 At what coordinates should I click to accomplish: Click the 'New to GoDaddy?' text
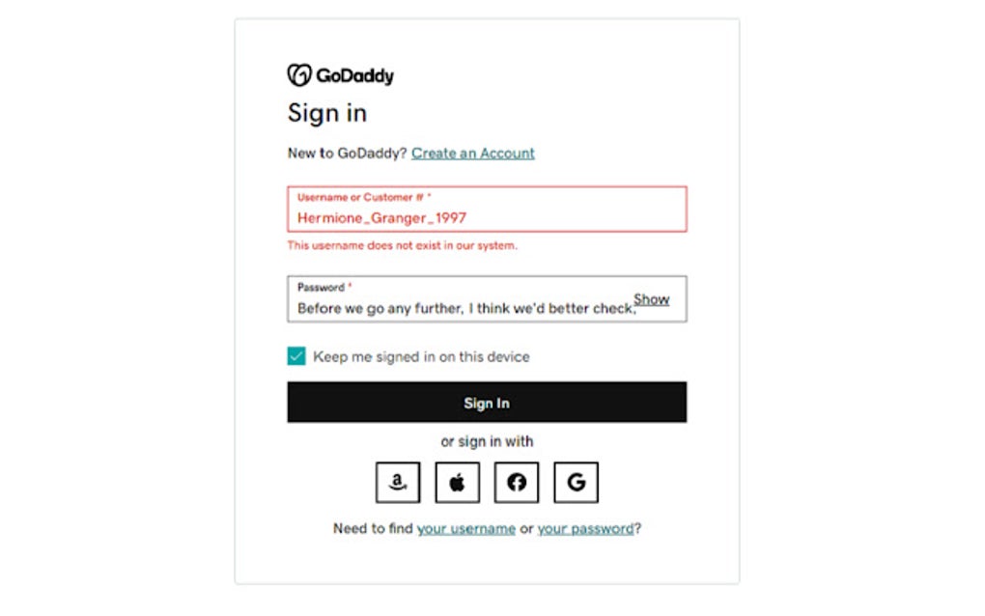pos(347,153)
